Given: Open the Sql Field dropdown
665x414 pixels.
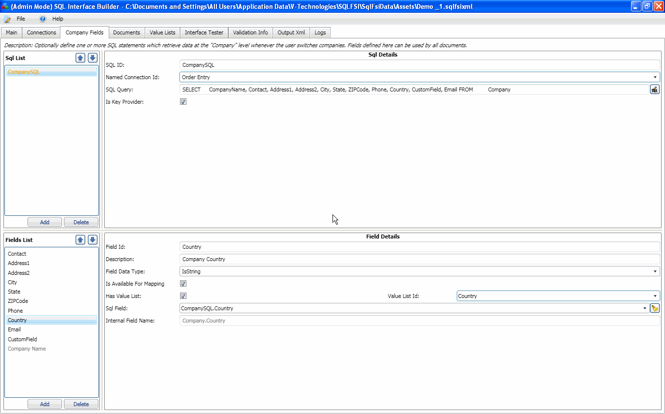Looking at the screenshot, I should tap(414, 308).
